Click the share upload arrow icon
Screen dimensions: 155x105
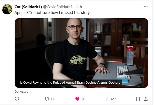tap(146, 99)
